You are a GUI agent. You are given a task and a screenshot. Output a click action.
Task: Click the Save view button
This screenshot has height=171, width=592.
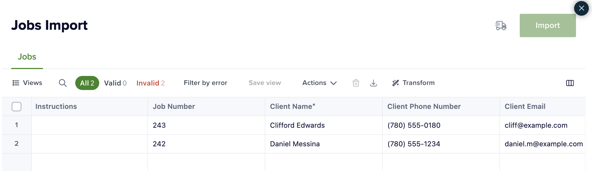click(265, 83)
